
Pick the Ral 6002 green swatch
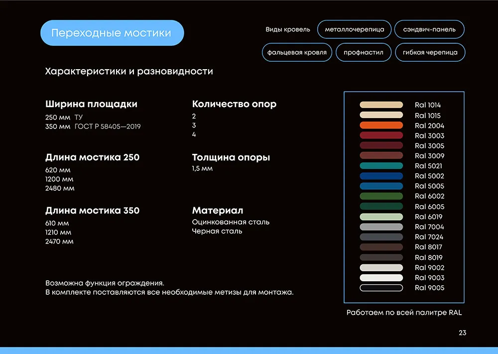coord(381,196)
